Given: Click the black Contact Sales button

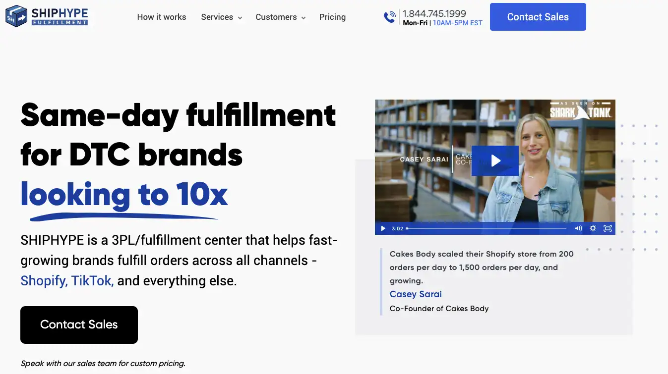Looking at the screenshot, I should coord(79,325).
